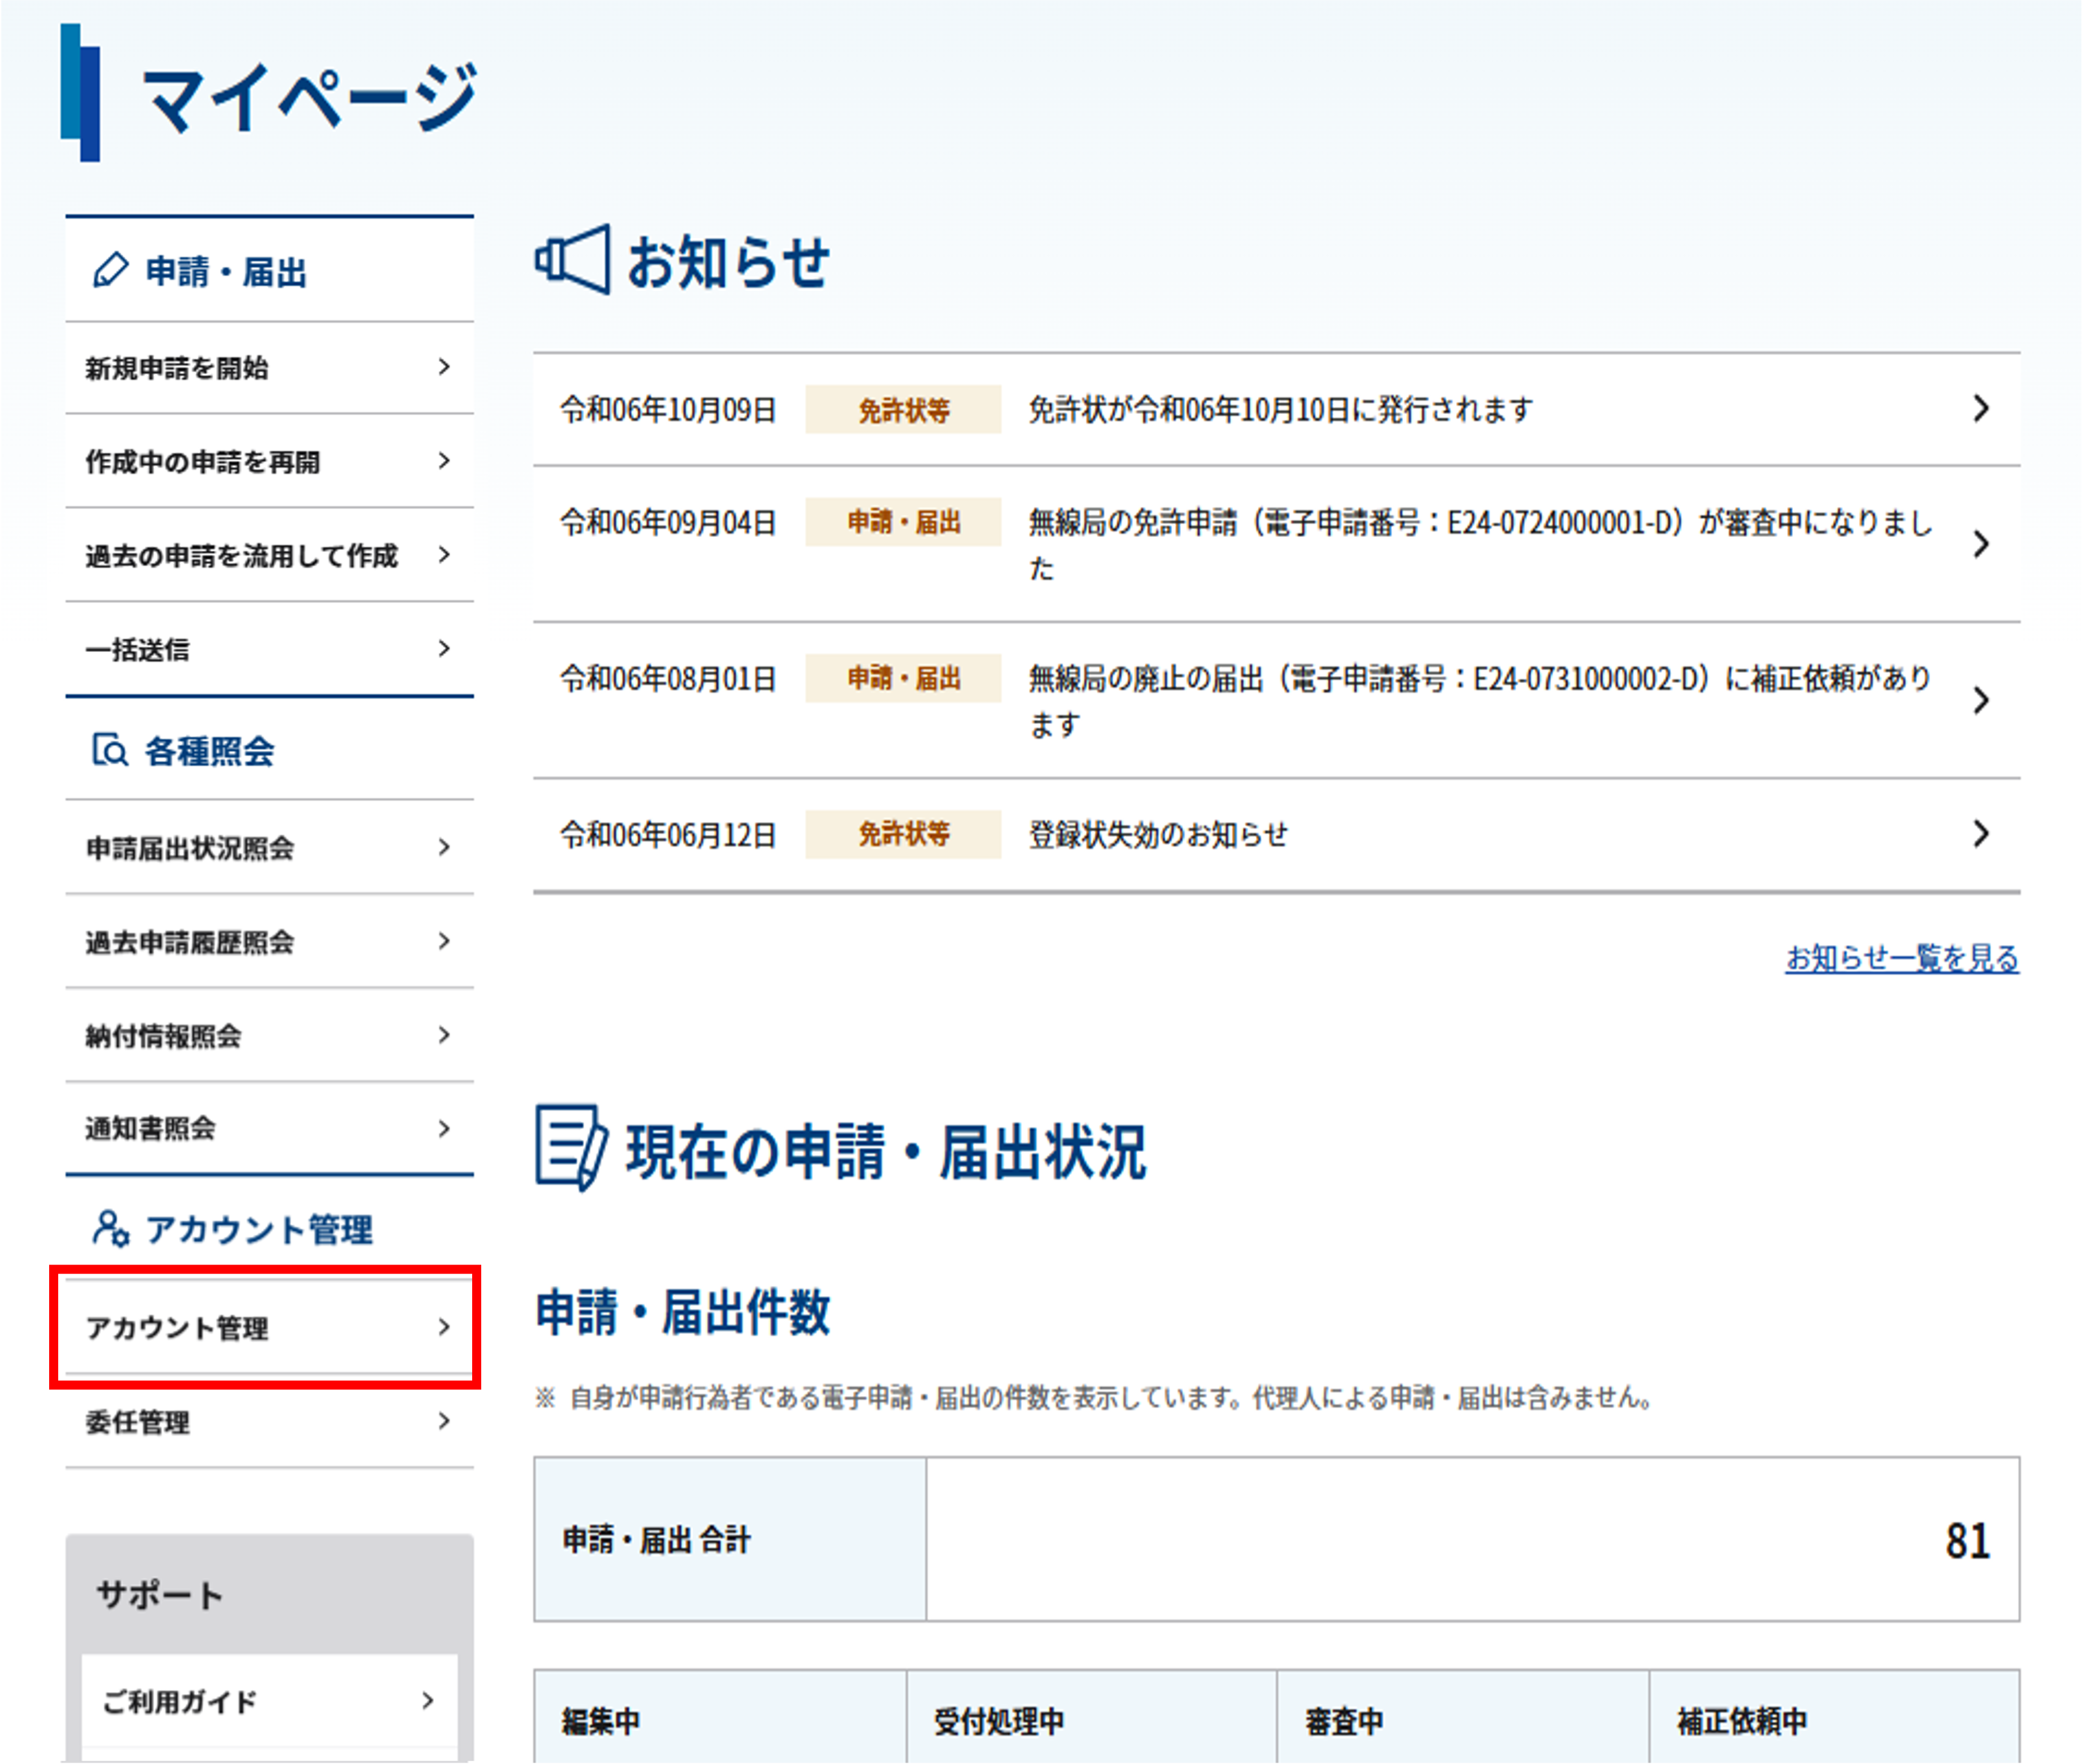This screenshot has height=1764, width=2084.
Task: Open 委任管理 sidebar link
Action: pyautogui.click(x=269, y=1422)
